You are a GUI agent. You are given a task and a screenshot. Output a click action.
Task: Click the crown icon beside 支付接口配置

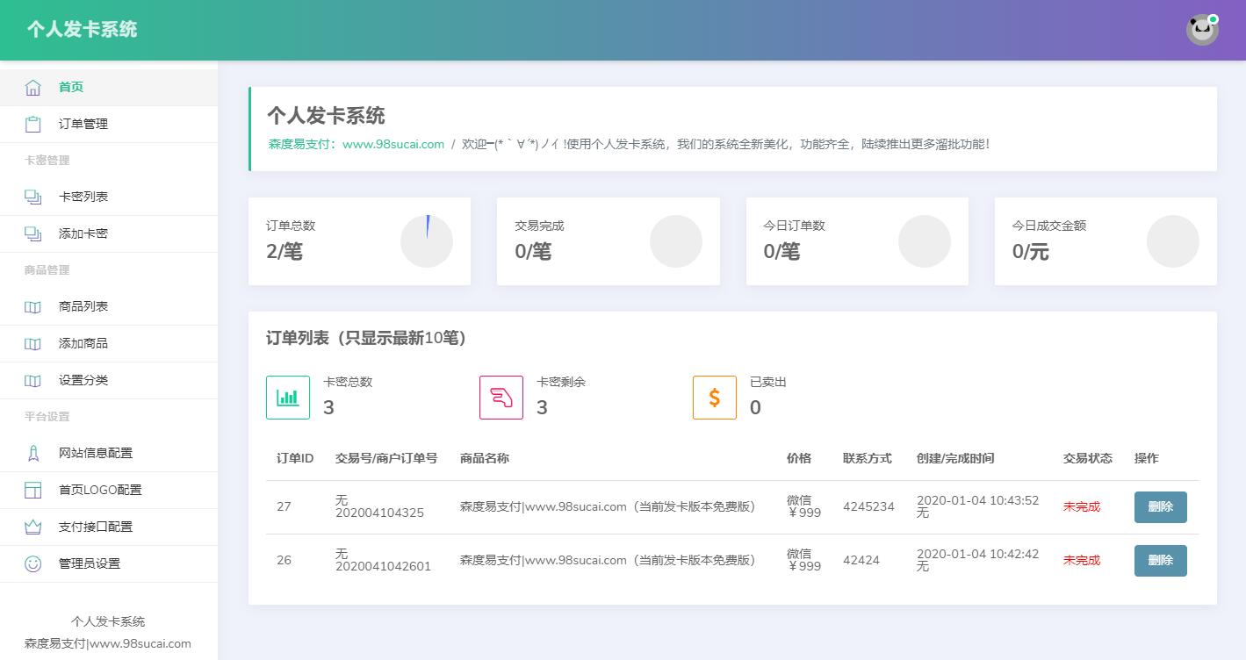pyautogui.click(x=33, y=527)
